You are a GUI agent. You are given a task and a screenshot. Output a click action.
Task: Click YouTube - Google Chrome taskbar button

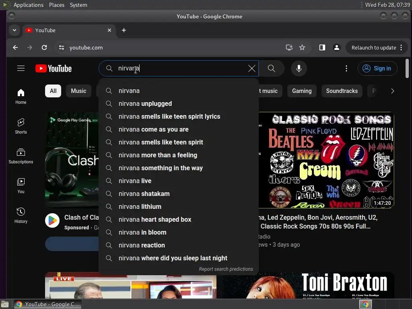tap(48, 304)
